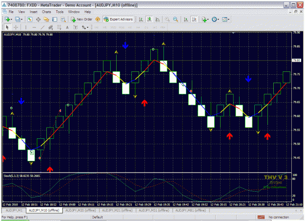305x221 pixels.
Task: Click the No connection status text
Action: 278,217
